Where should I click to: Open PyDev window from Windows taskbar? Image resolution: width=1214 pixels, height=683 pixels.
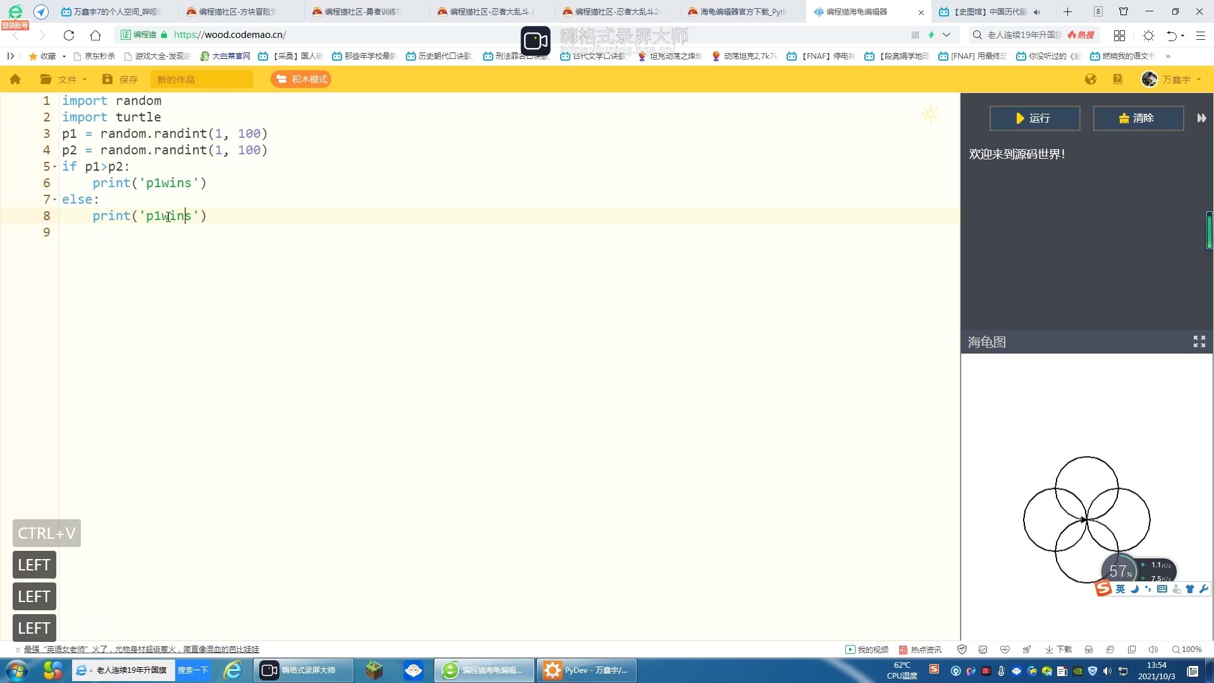click(x=586, y=670)
